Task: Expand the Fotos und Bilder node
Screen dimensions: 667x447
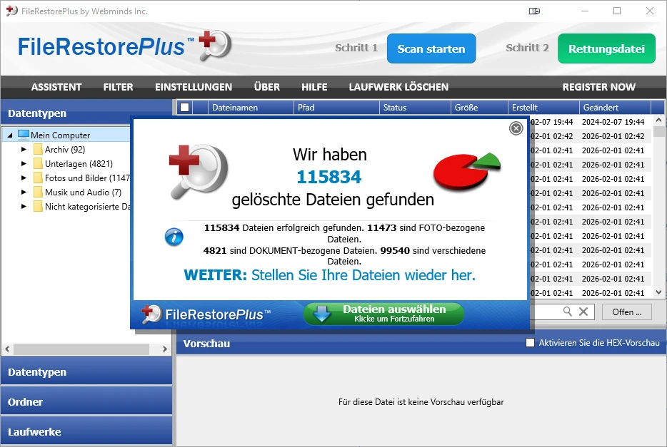Action: point(24,178)
